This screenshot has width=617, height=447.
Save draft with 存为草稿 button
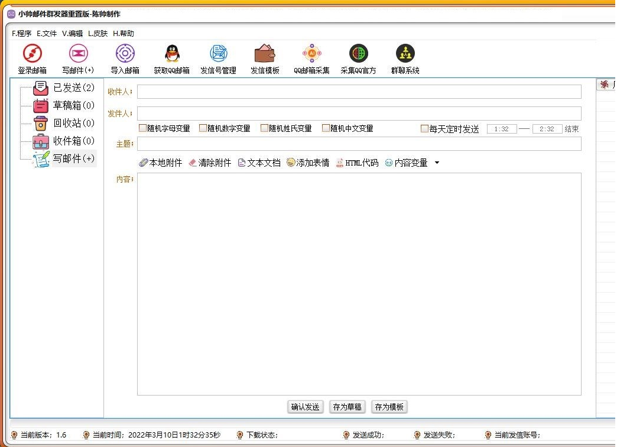(347, 406)
